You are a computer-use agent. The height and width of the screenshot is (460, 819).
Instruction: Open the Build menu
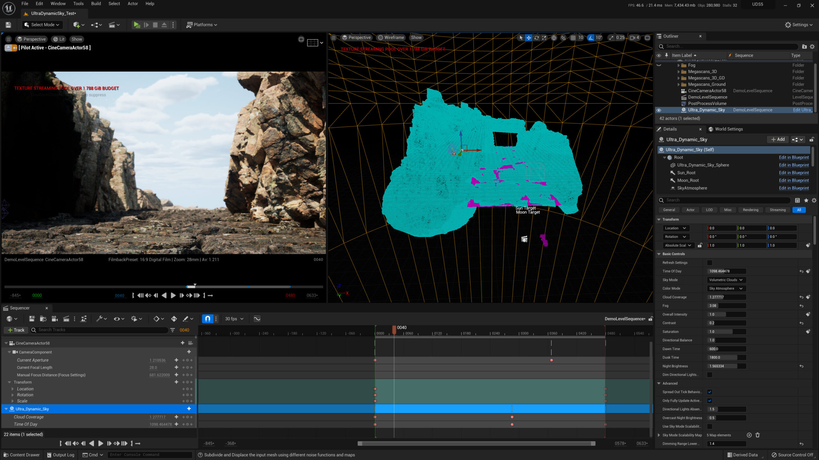click(x=96, y=4)
